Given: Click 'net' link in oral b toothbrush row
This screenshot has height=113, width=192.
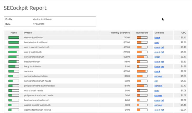Looking at the screenshot, I should click(x=163, y=52).
